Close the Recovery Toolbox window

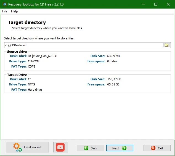click(168, 4)
